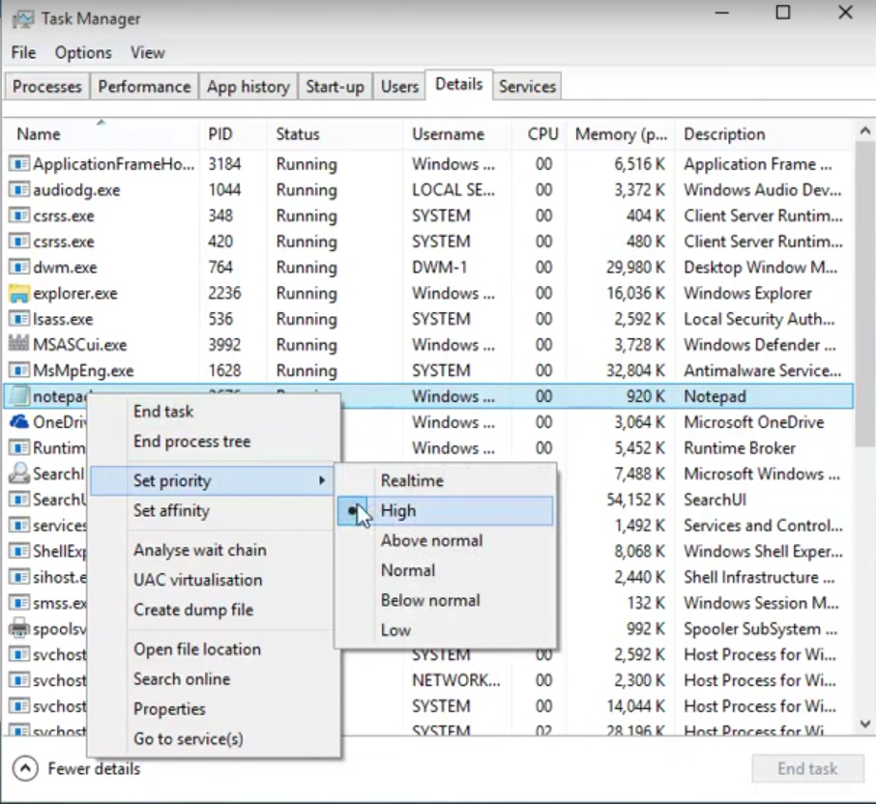
Task: Select Open file location
Action: pyautogui.click(x=214, y=649)
